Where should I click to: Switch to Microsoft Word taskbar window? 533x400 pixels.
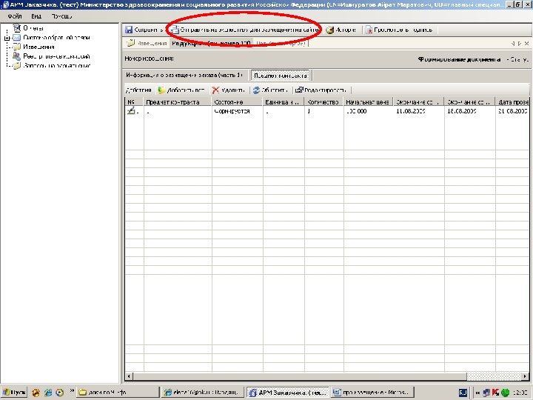[372, 392]
